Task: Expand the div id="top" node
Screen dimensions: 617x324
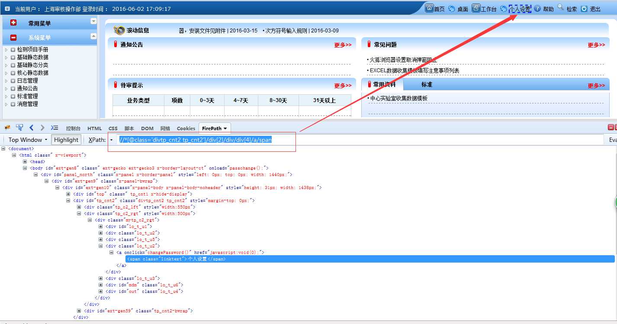Action: tap(68, 194)
